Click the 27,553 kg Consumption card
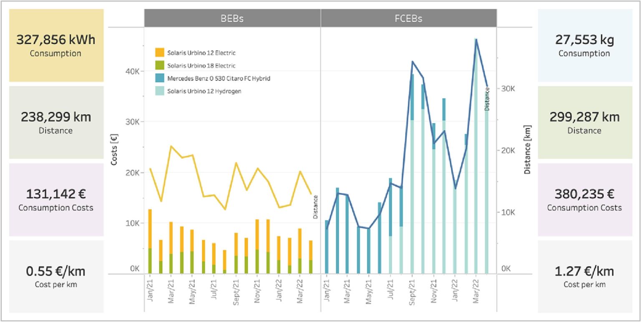This screenshot has width=641, height=322. click(x=585, y=45)
